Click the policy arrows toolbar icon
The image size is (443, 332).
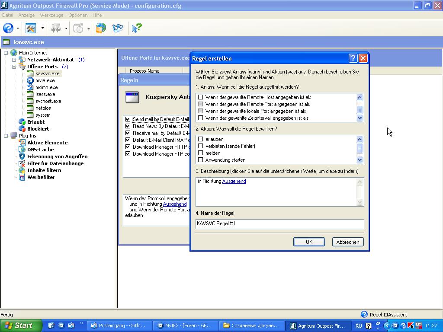tap(56, 28)
